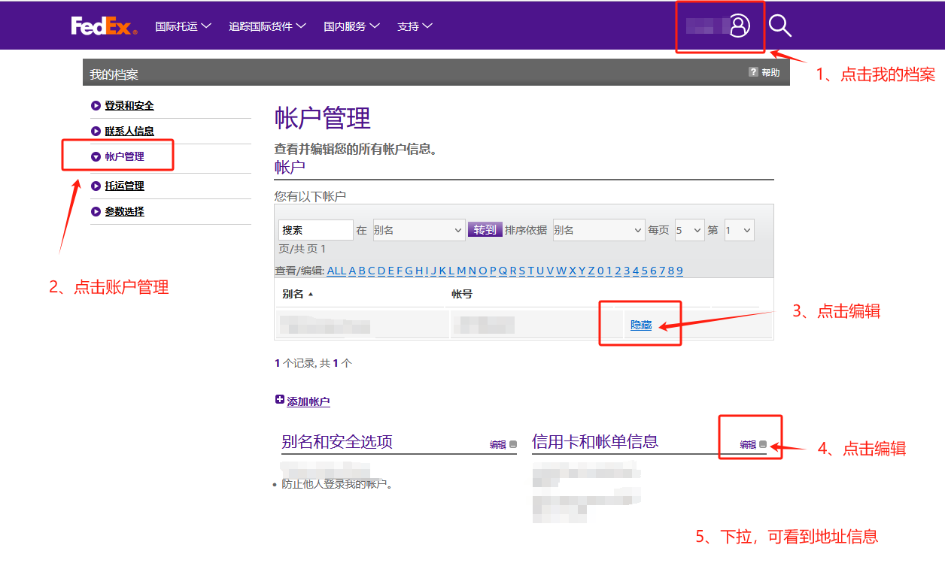Click the FedEx logo

(x=104, y=26)
